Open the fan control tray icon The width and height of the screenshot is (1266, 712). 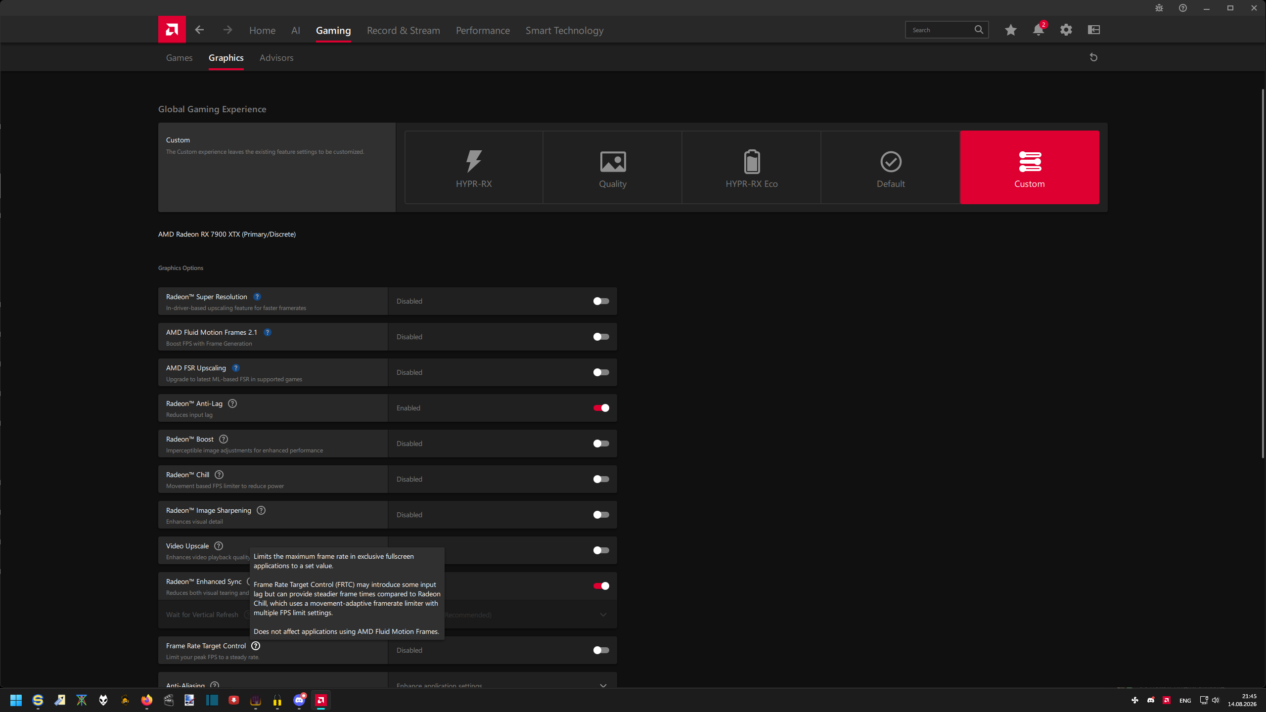tap(1135, 700)
